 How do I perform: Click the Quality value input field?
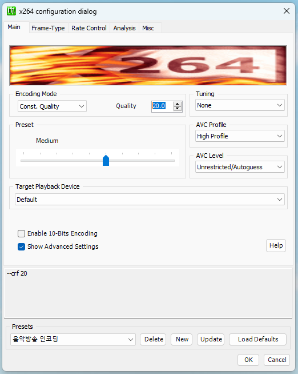pos(163,106)
